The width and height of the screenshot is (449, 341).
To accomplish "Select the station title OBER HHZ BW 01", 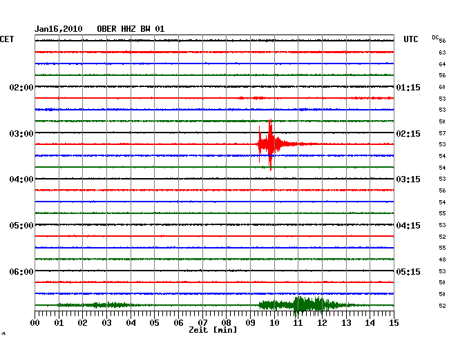I will pos(131,29).
